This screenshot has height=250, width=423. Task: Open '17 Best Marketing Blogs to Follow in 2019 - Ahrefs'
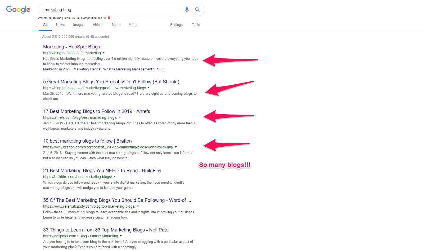point(97,111)
